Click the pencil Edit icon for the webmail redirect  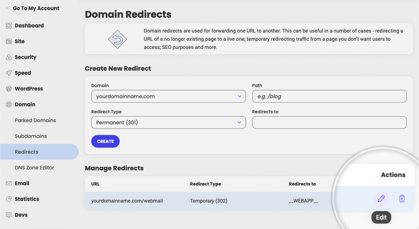coord(381,199)
